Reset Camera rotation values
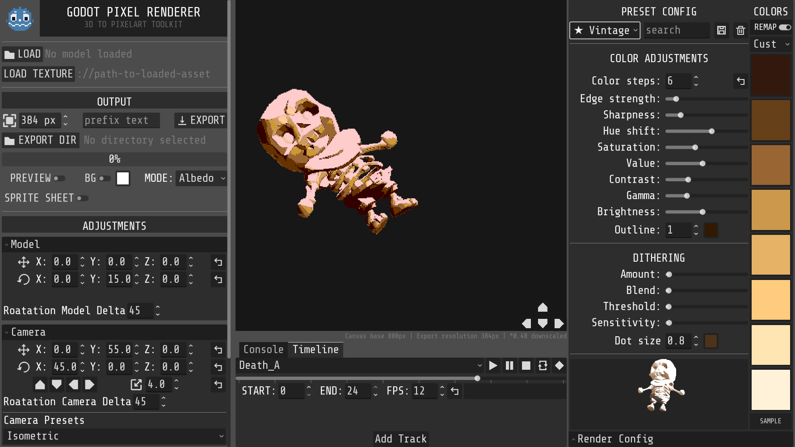The width and height of the screenshot is (795, 447). tap(218, 367)
